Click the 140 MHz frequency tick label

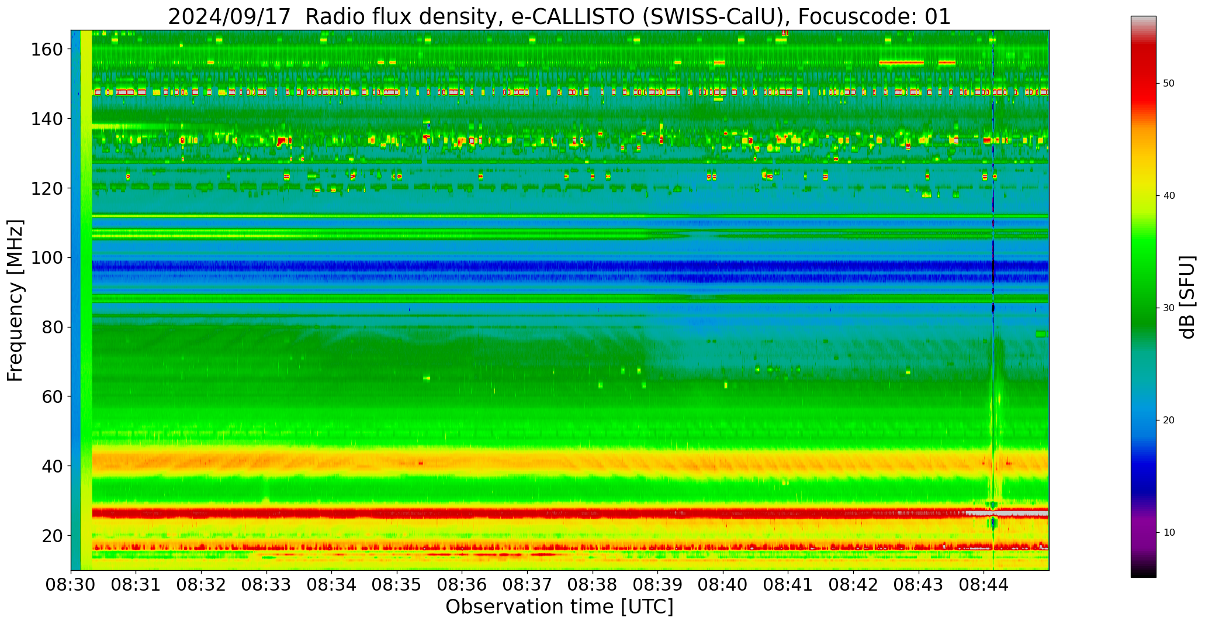[47, 119]
